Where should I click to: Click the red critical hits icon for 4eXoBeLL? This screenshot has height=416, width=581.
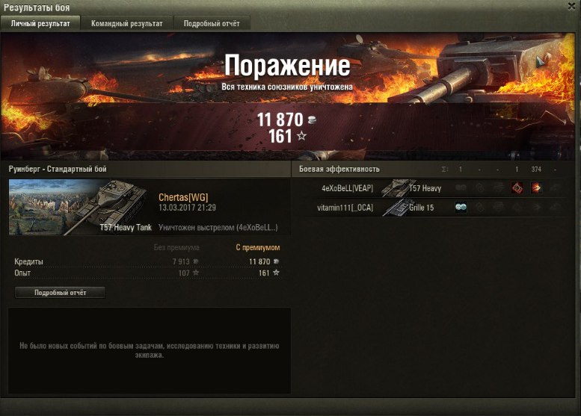click(517, 188)
